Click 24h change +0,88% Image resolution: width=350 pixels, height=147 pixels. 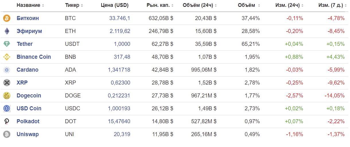(294, 57)
